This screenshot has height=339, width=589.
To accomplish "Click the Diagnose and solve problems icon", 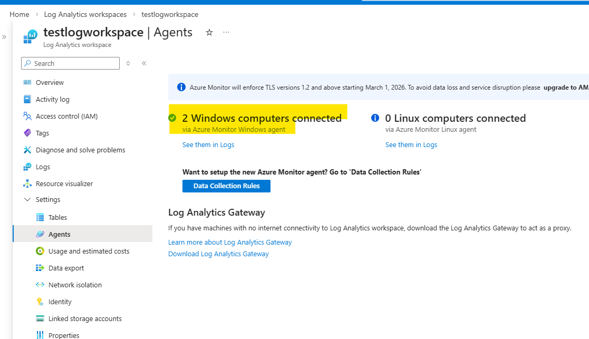I will [x=27, y=150].
